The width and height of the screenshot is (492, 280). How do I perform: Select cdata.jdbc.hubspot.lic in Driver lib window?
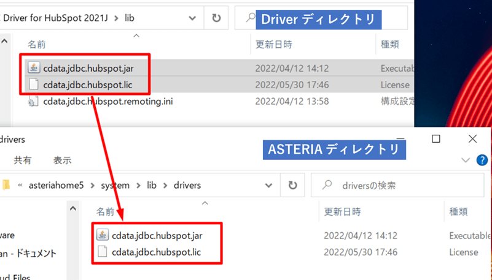88,85
